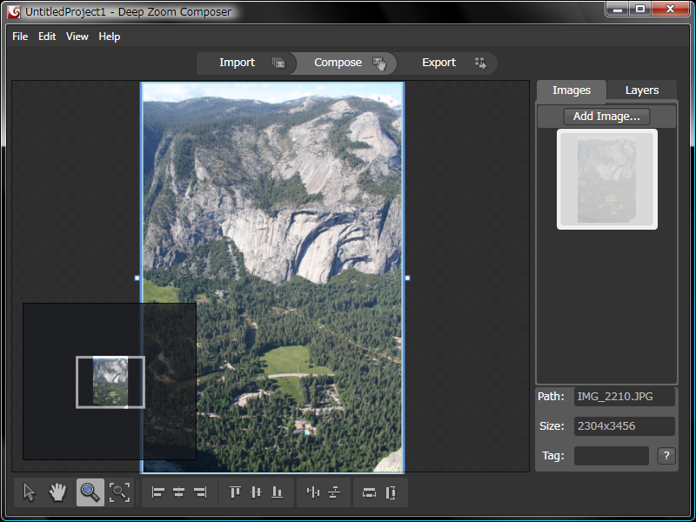Align selected images to vertical centers

point(256,492)
